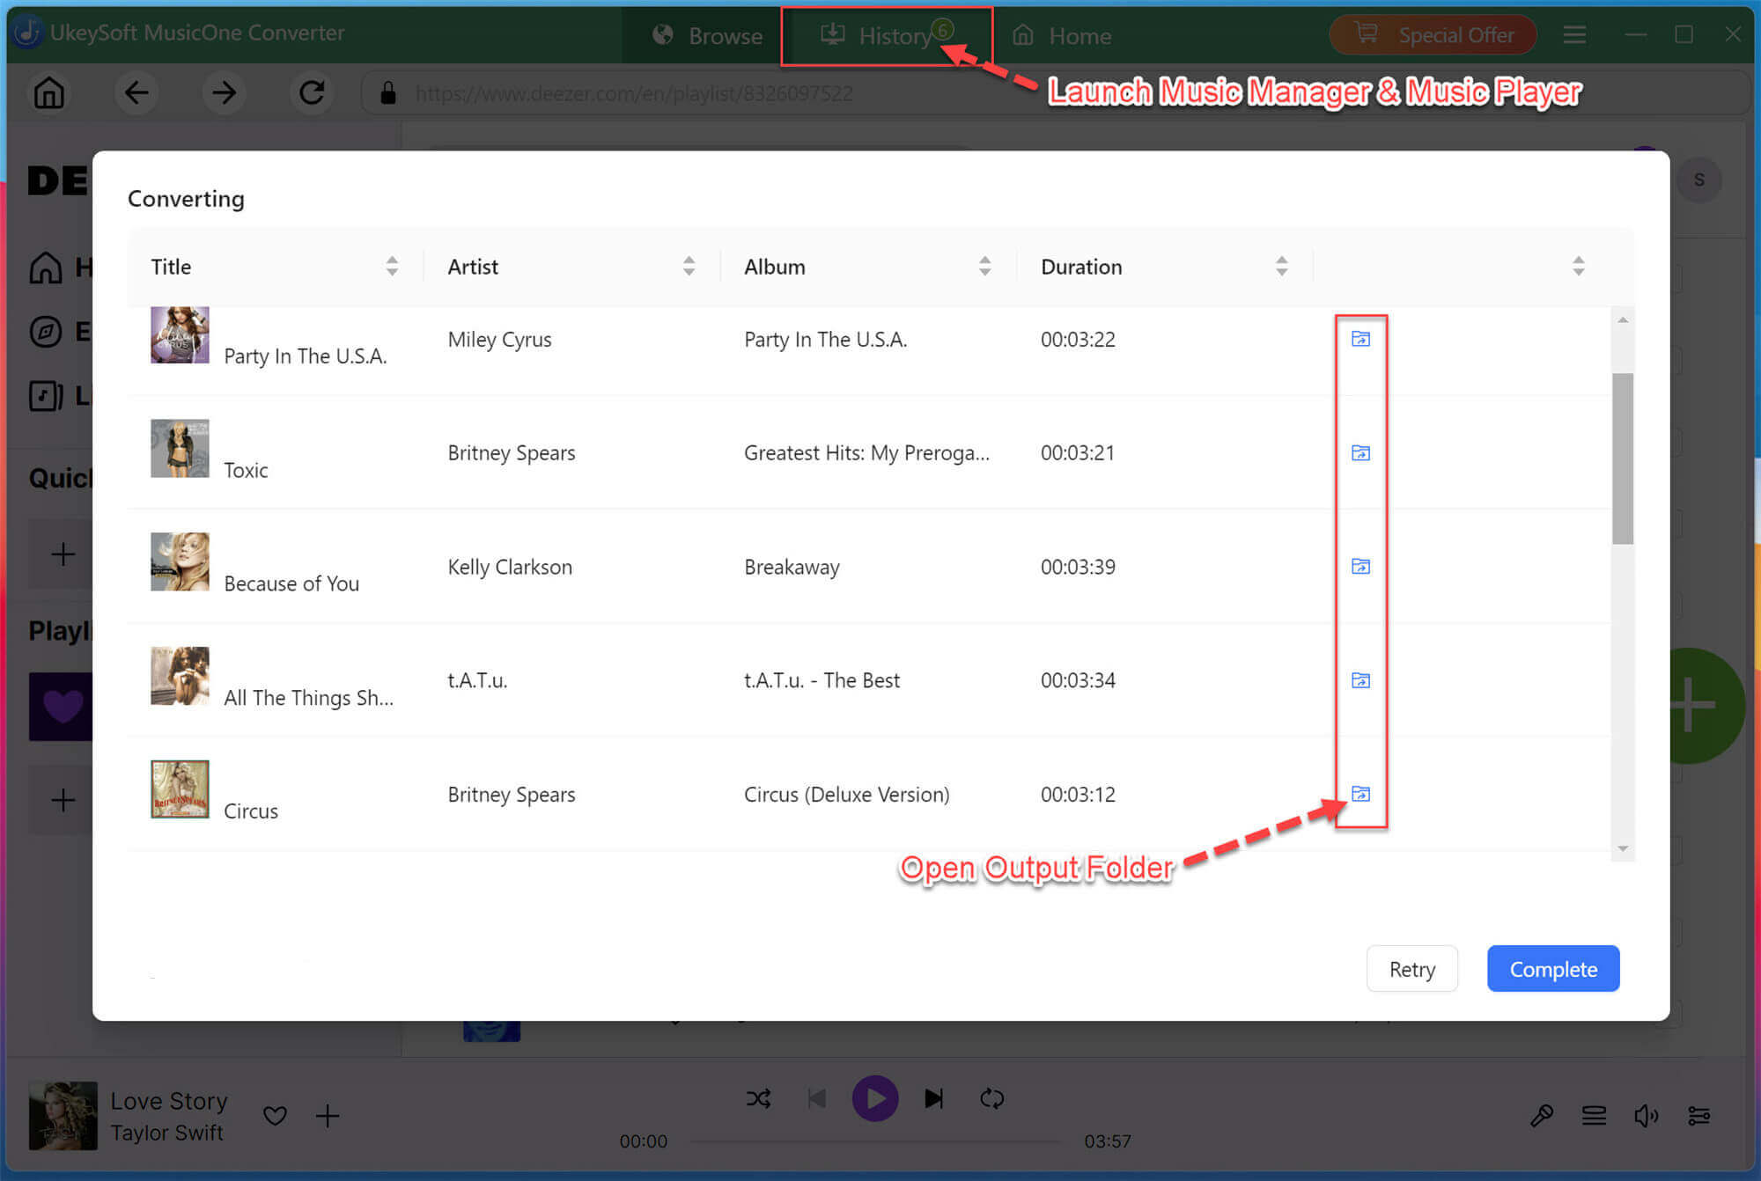Add Love Story to playlist with plus icon
The width and height of the screenshot is (1761, 1181).
point(328,1116)
